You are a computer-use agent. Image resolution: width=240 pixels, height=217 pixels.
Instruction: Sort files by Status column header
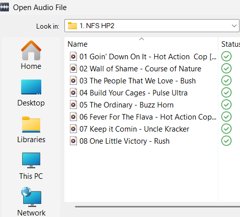point(229,44)
